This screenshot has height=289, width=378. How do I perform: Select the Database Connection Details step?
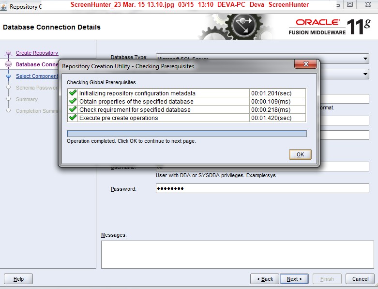point(37,64)
